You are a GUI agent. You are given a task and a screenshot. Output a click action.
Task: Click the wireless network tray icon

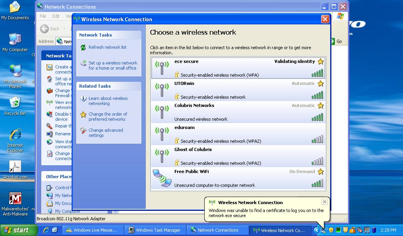(x=324, y=230)
